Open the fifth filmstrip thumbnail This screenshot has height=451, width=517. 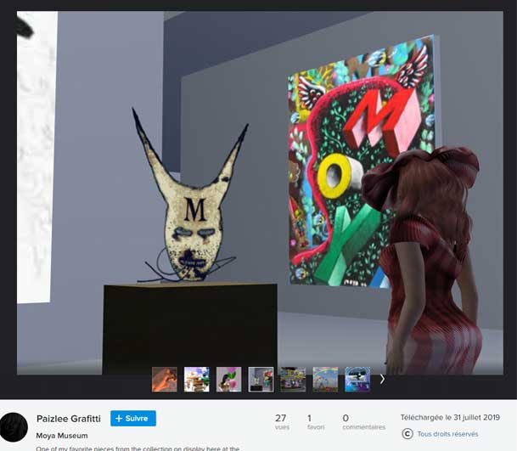tap(293, 379)
